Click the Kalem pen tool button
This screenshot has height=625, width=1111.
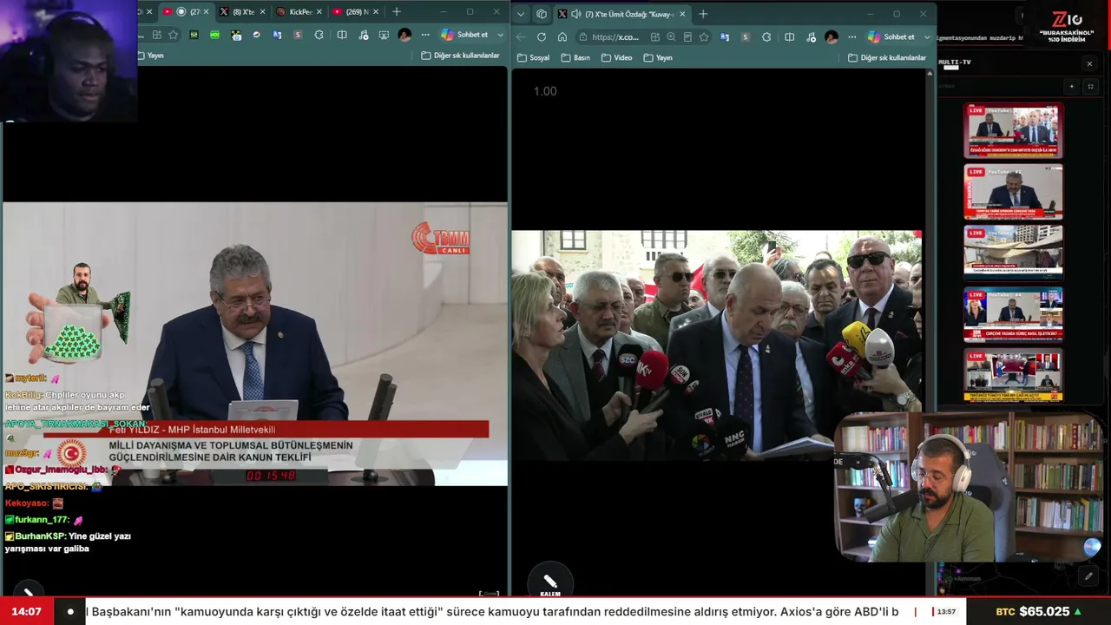(x=550, y=582)
